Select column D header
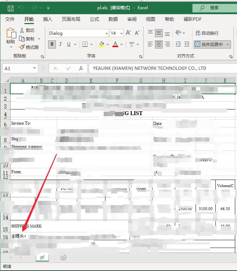237x271 pixels. (67, 80)
